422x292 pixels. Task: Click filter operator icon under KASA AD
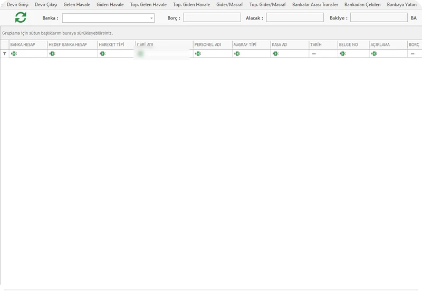pyautogui.click(x=275, y=54)
